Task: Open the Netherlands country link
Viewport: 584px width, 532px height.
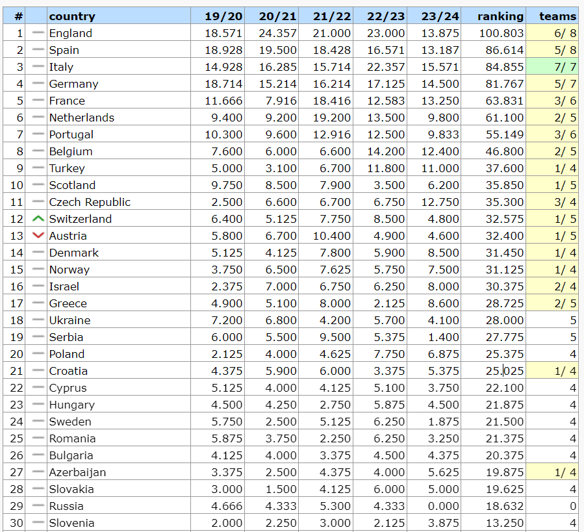Action: 81,118
